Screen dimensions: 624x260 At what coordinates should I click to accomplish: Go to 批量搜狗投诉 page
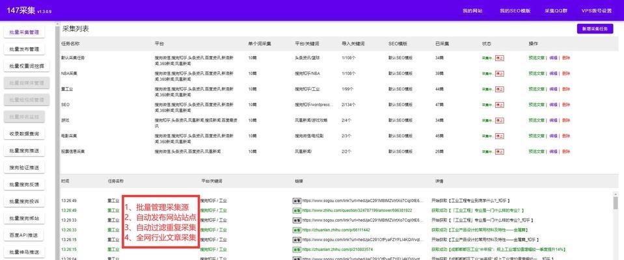(x=24, y=201)
